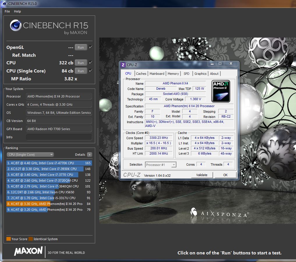Click the HT Link value 2000.14 MHz
Image resolution: width=296 pixels, height=262 pixels.
click(159, 153)
